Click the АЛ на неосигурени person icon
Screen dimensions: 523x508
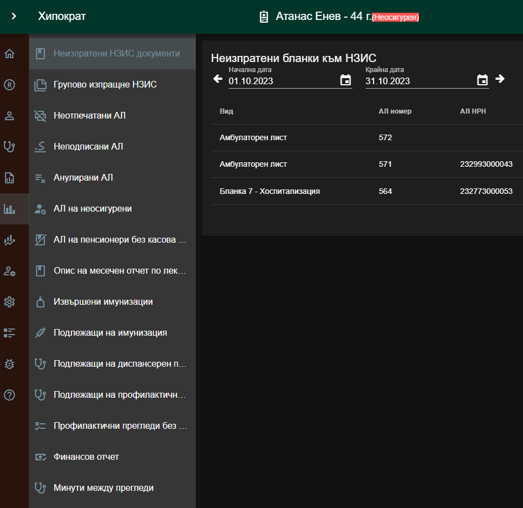(40, 209)
